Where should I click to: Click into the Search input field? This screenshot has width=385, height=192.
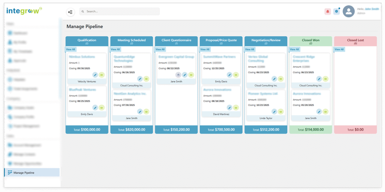point(120,12)
